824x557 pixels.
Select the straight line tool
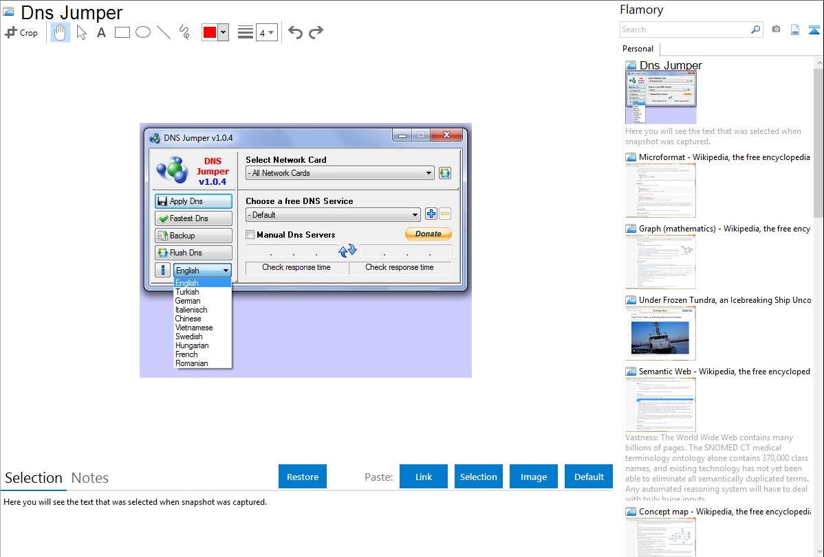pos(164,32)
